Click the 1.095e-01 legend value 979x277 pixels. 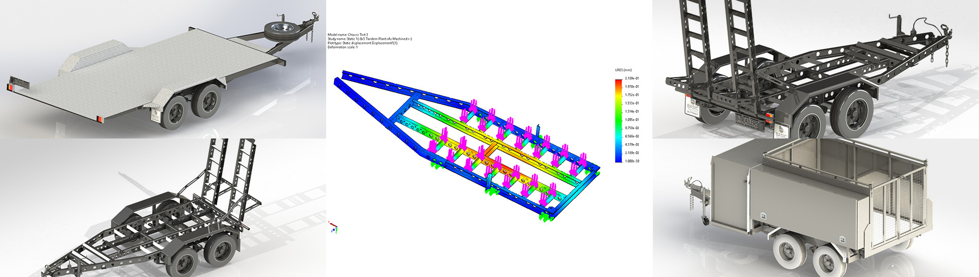632,120
